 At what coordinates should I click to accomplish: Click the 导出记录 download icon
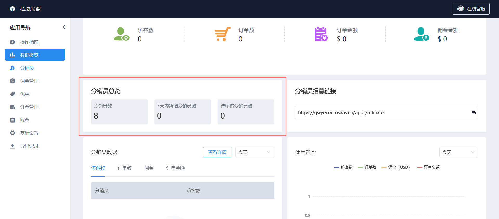(12, 146)
